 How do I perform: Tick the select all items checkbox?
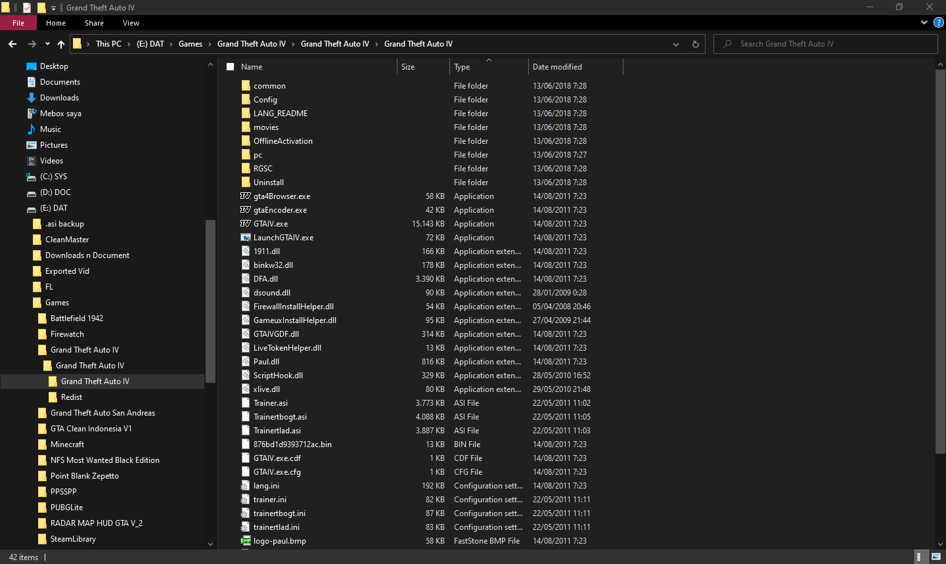[x=231, y=67]
